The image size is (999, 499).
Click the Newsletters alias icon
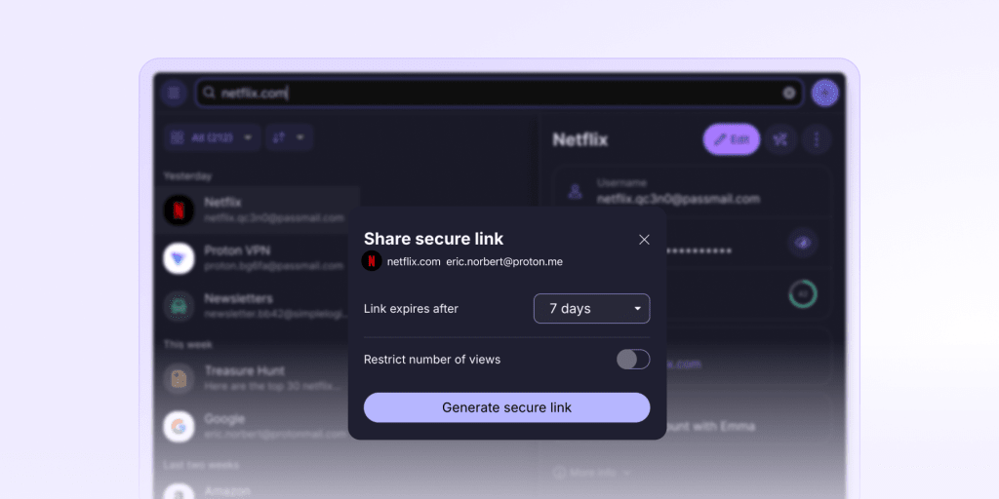pos(180,306)
